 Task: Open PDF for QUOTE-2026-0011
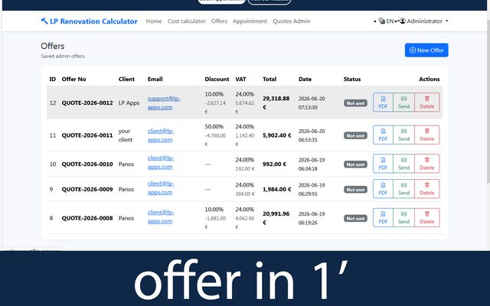[x=383, y=135]
